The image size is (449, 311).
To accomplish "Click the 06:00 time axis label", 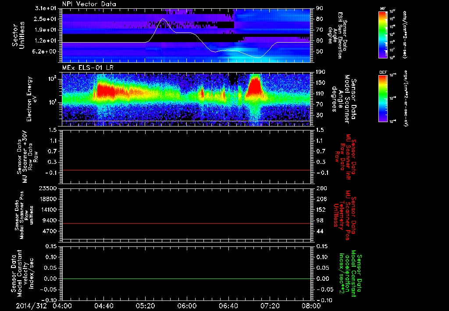I will pos(187,306).
